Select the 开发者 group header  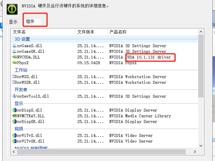tap(21, 89)
